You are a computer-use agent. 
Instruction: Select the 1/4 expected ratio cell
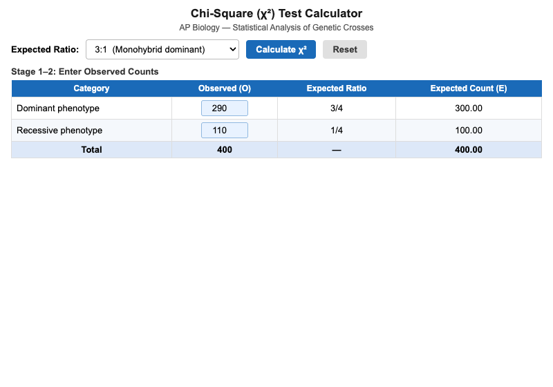(x=337, y=131)
